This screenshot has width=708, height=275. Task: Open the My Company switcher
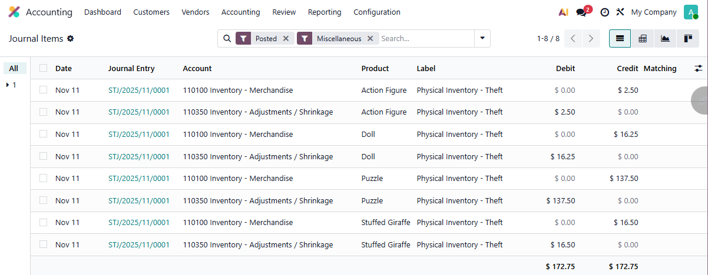pos(653,12)
